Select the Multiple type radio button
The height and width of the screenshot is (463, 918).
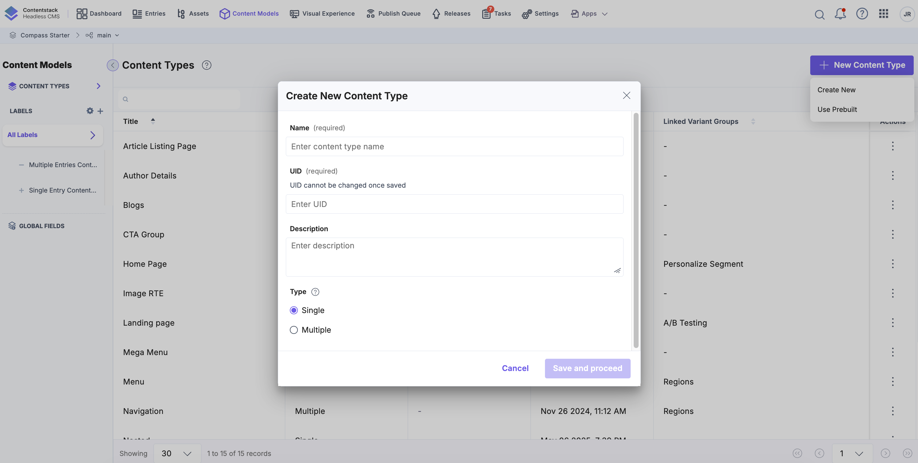click(x=294, y=330)
